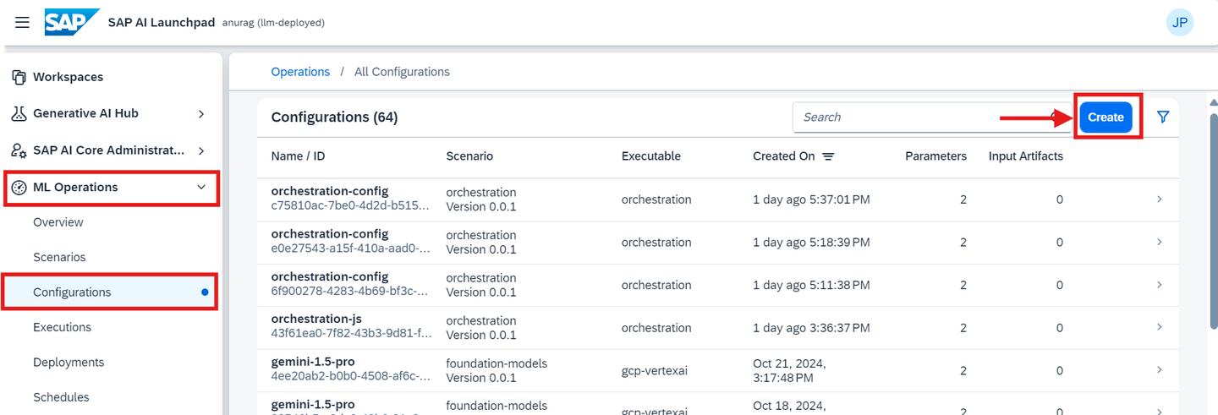Click the SAP logo
Viewport: 1218px width, 415px height.
tap(72, 22)
